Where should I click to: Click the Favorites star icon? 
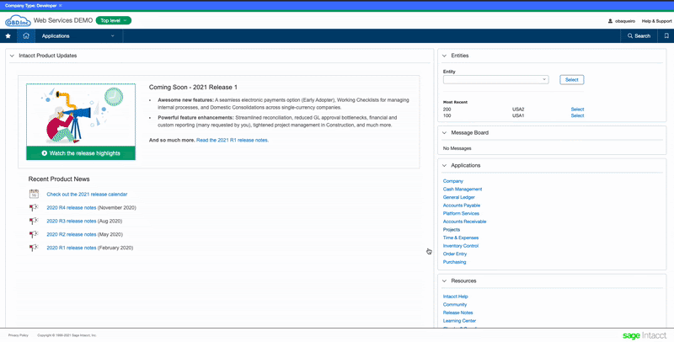[8, 36]
